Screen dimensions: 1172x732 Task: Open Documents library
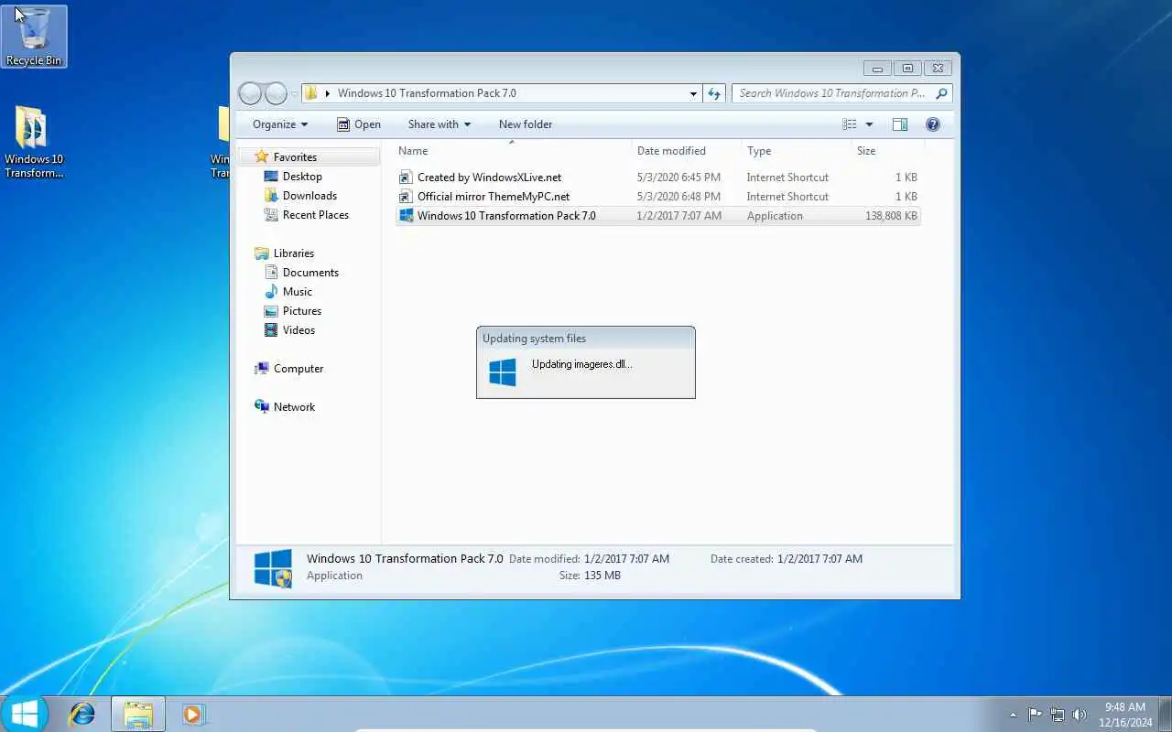tap(301, 273)
